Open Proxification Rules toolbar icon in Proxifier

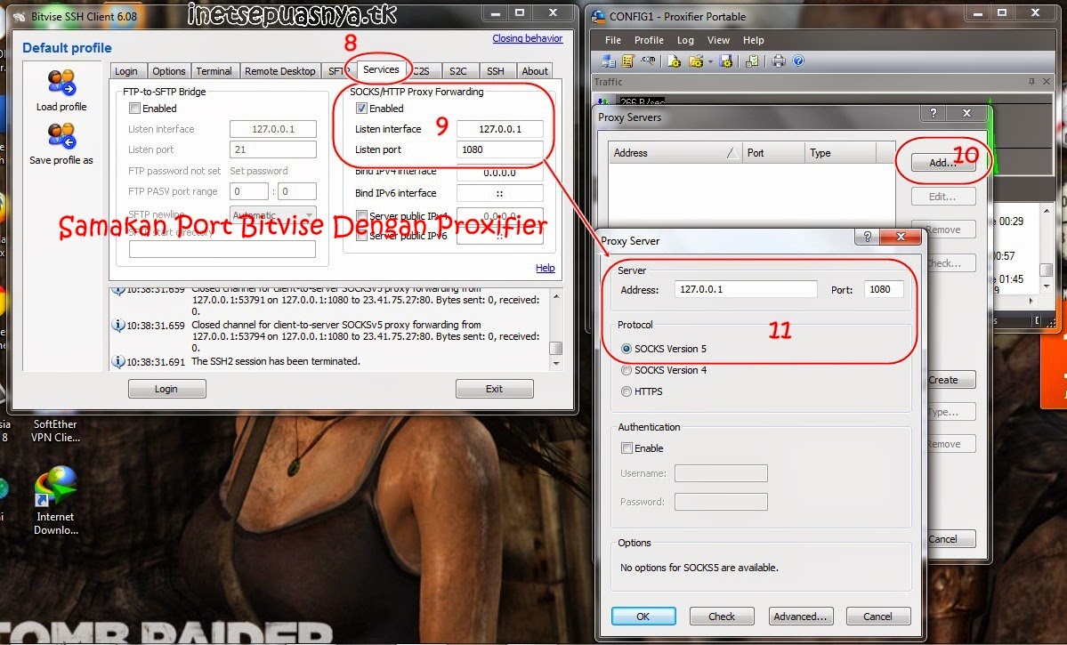(x=627, y=61)
